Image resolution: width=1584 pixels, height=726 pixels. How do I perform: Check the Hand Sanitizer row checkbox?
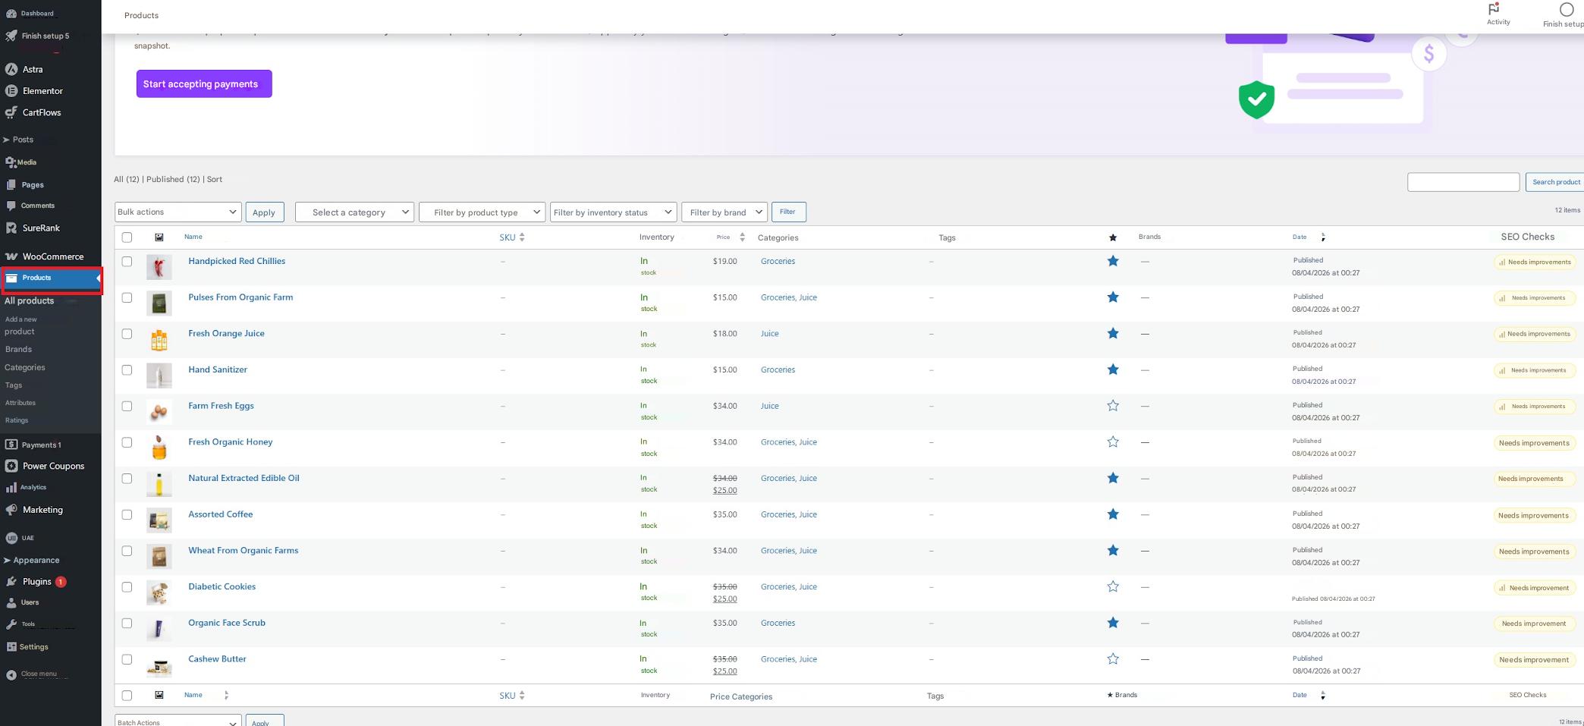click(x=127, y=370)
